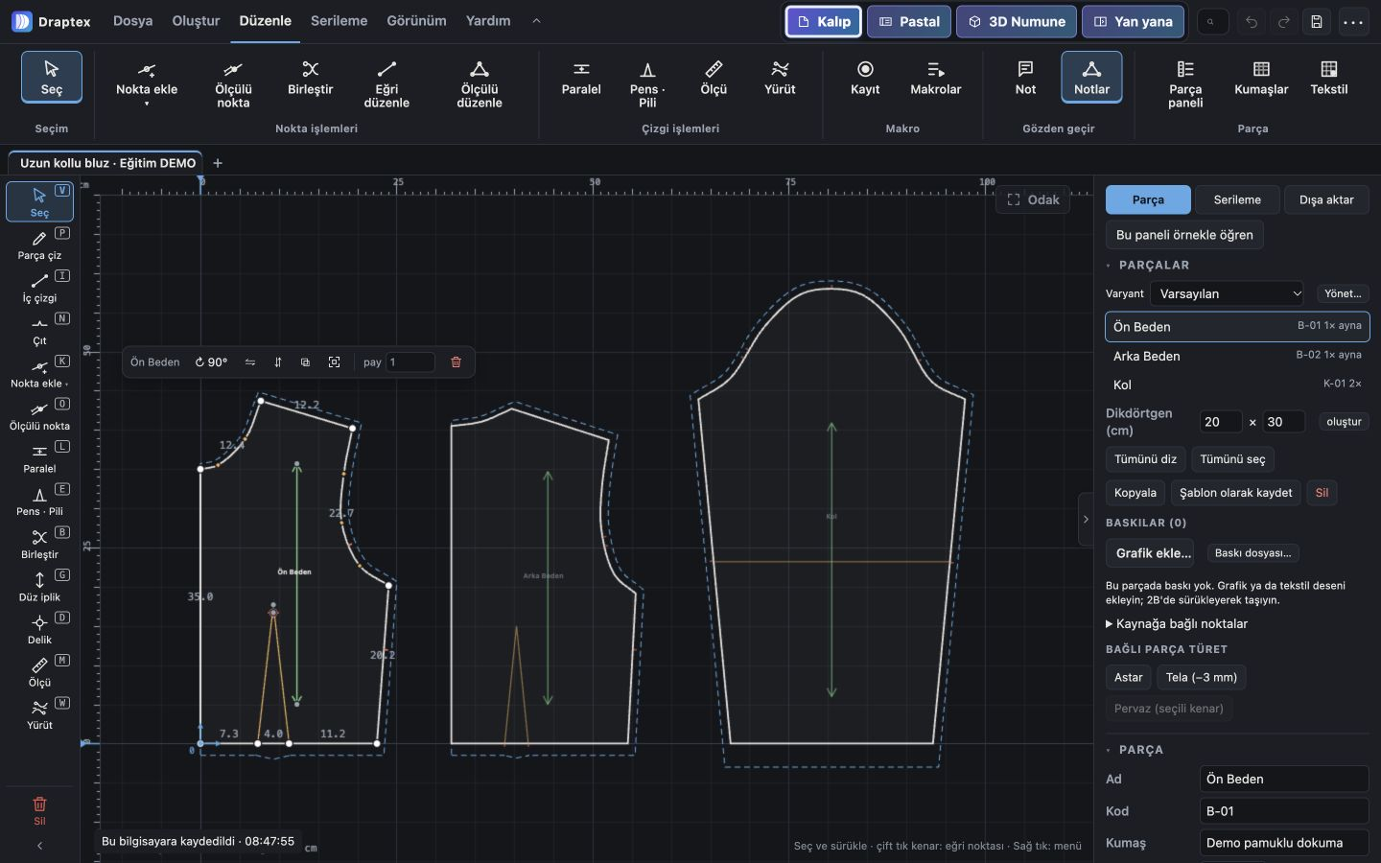Switch to Pastal view mode
Viewport: 1381px width, 863px height.
click(x=909, y=21)
